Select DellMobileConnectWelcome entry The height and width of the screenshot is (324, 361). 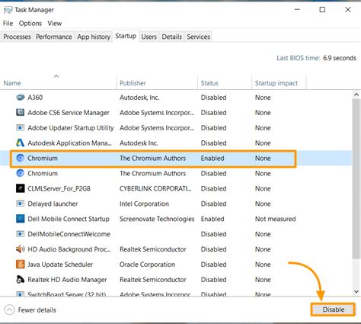(69, 234)
